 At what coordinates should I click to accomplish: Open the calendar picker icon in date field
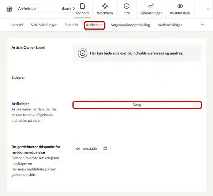pyautogui.click(x=105, y=148)
